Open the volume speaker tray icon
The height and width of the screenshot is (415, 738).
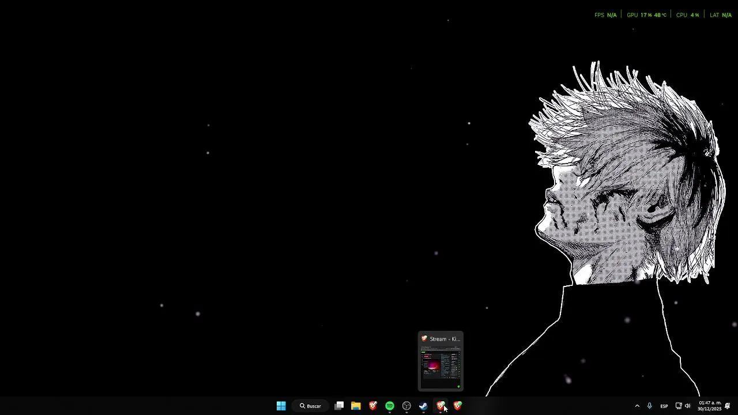click(x=687, y=406)
